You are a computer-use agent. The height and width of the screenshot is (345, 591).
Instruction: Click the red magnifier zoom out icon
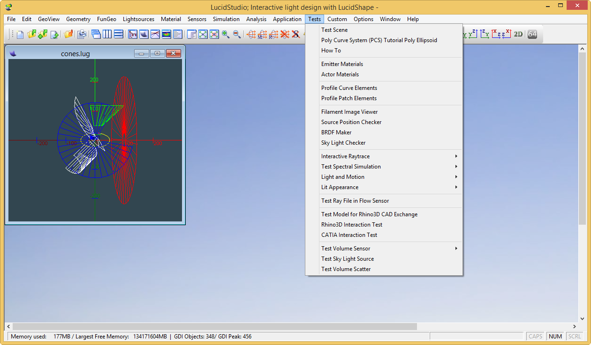[237, 34]
